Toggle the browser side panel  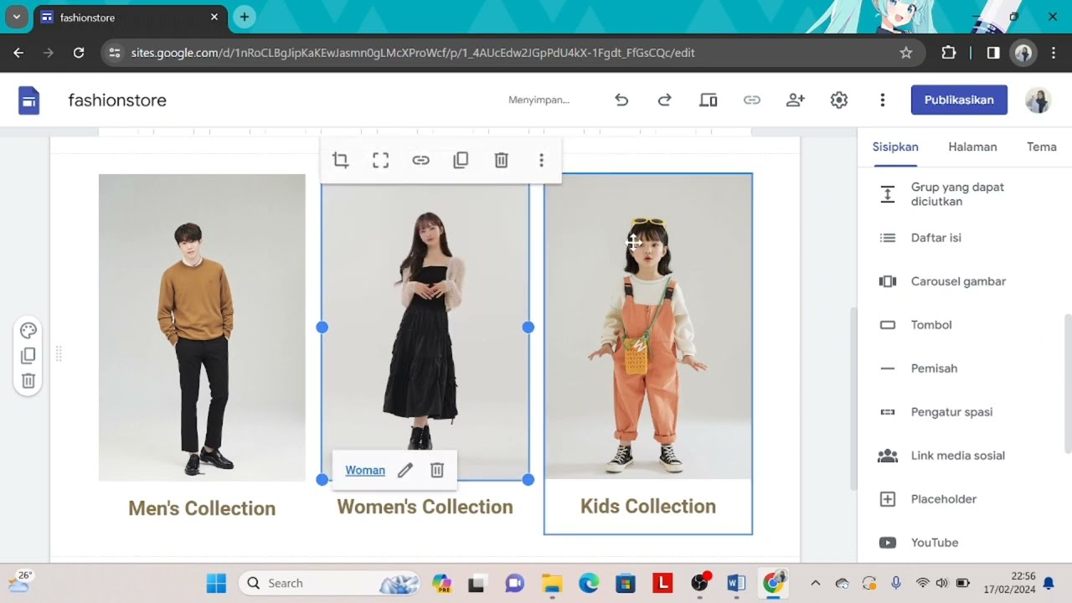point(993,53)
